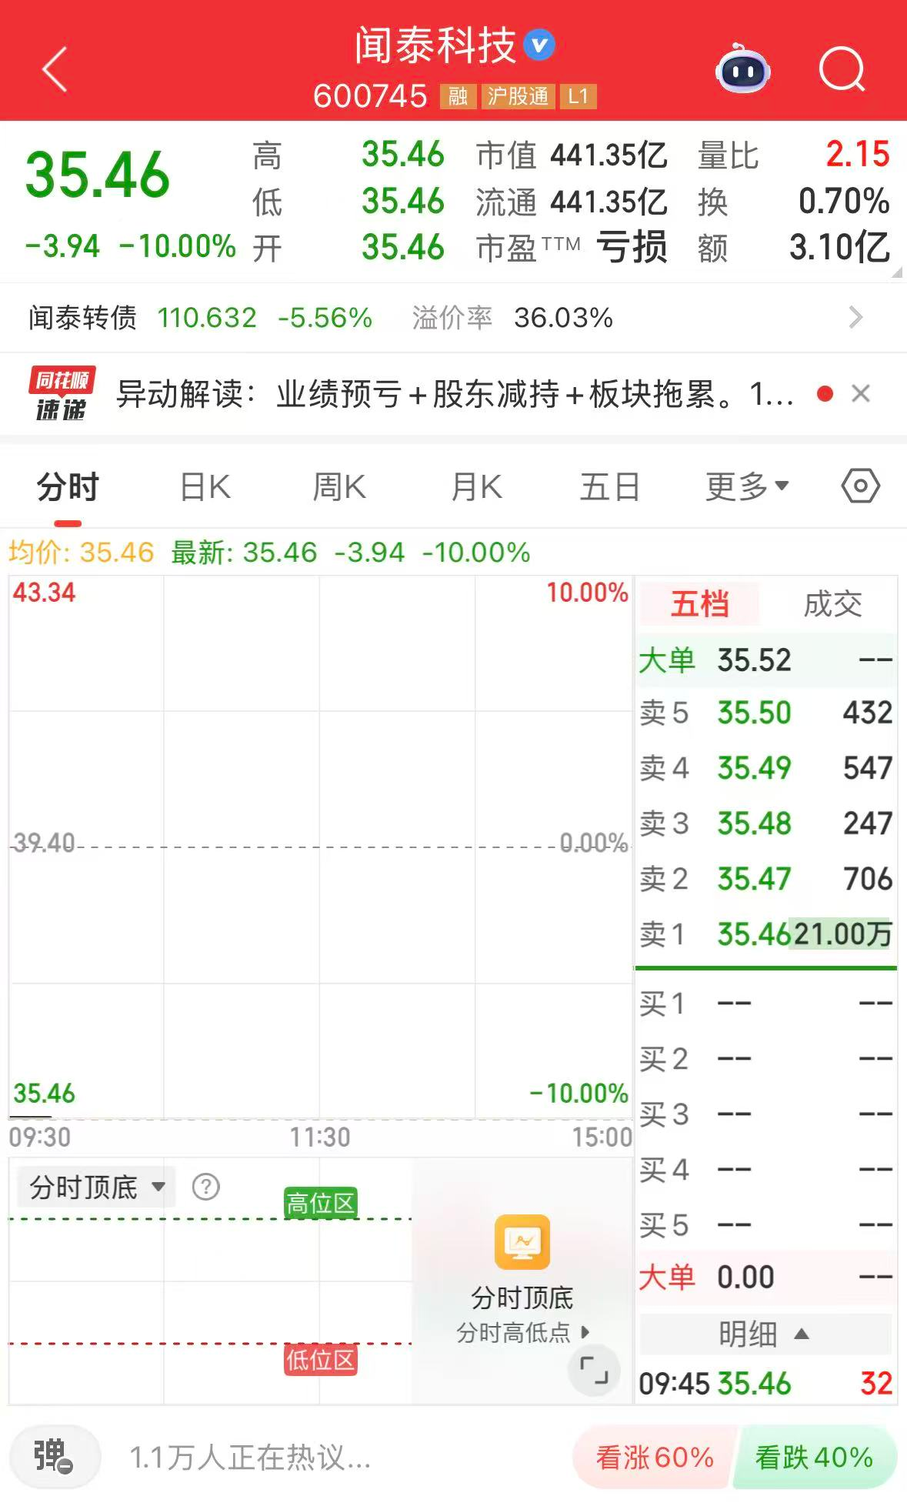Select the 卖1 35.46 order row
Screen dimensions: 907x1503
coord(766,934)
